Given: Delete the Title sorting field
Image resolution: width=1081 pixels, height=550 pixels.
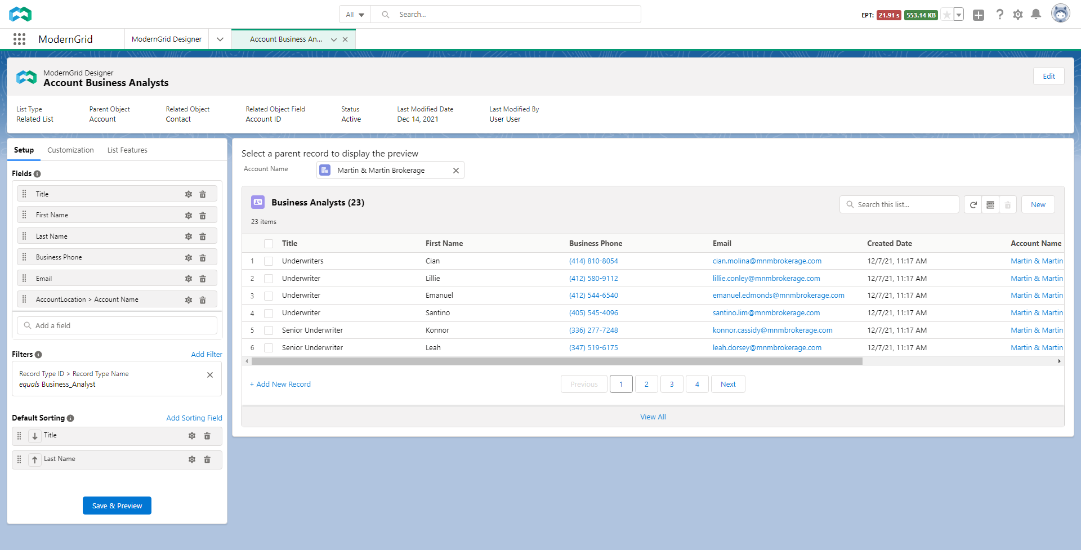Looking at the screenshot, I should tap(207, 436).
